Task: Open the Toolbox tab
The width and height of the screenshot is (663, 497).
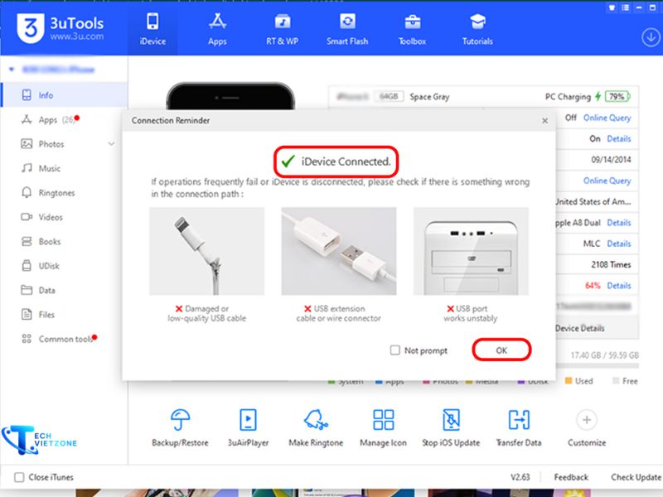Action: [412, 29]
